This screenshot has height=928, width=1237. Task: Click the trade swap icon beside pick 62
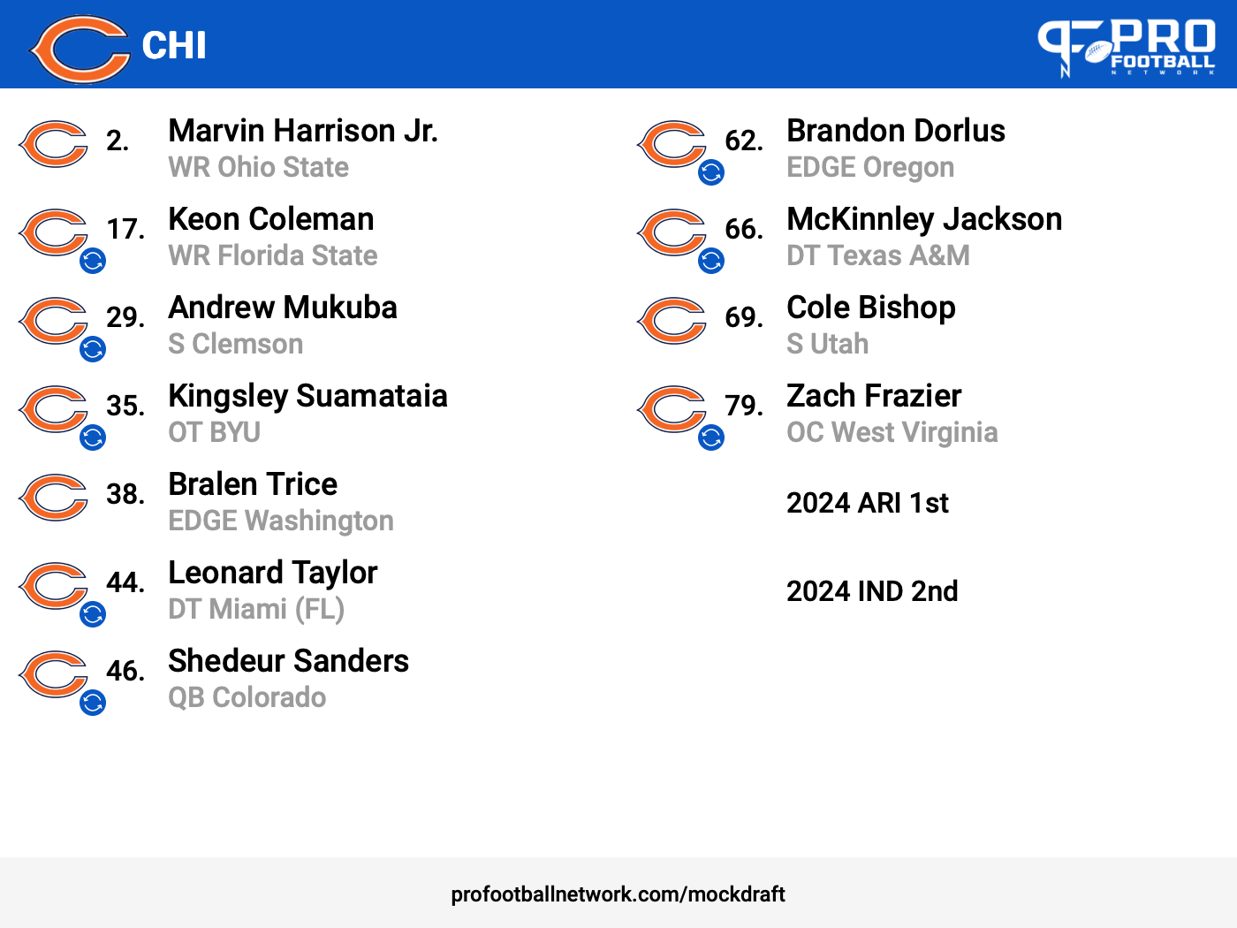pos(711,172)
